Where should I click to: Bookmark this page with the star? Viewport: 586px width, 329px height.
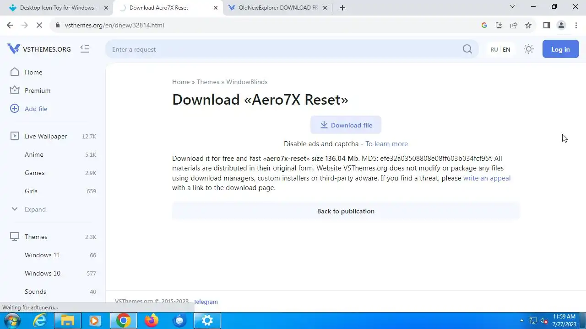[528, 25]
